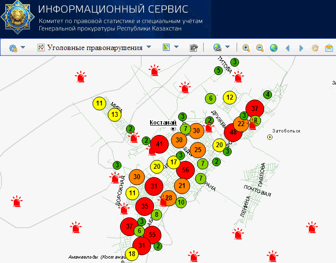Click the chart icon beside Уголовные правонарушения

click(x=41, y=48)
